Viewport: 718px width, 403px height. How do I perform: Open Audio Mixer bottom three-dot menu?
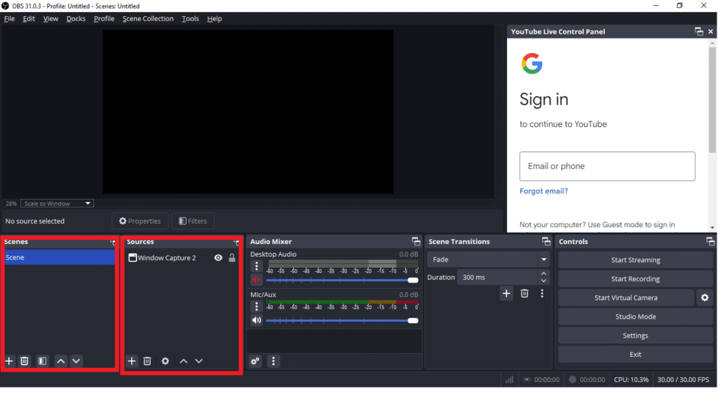273,361
